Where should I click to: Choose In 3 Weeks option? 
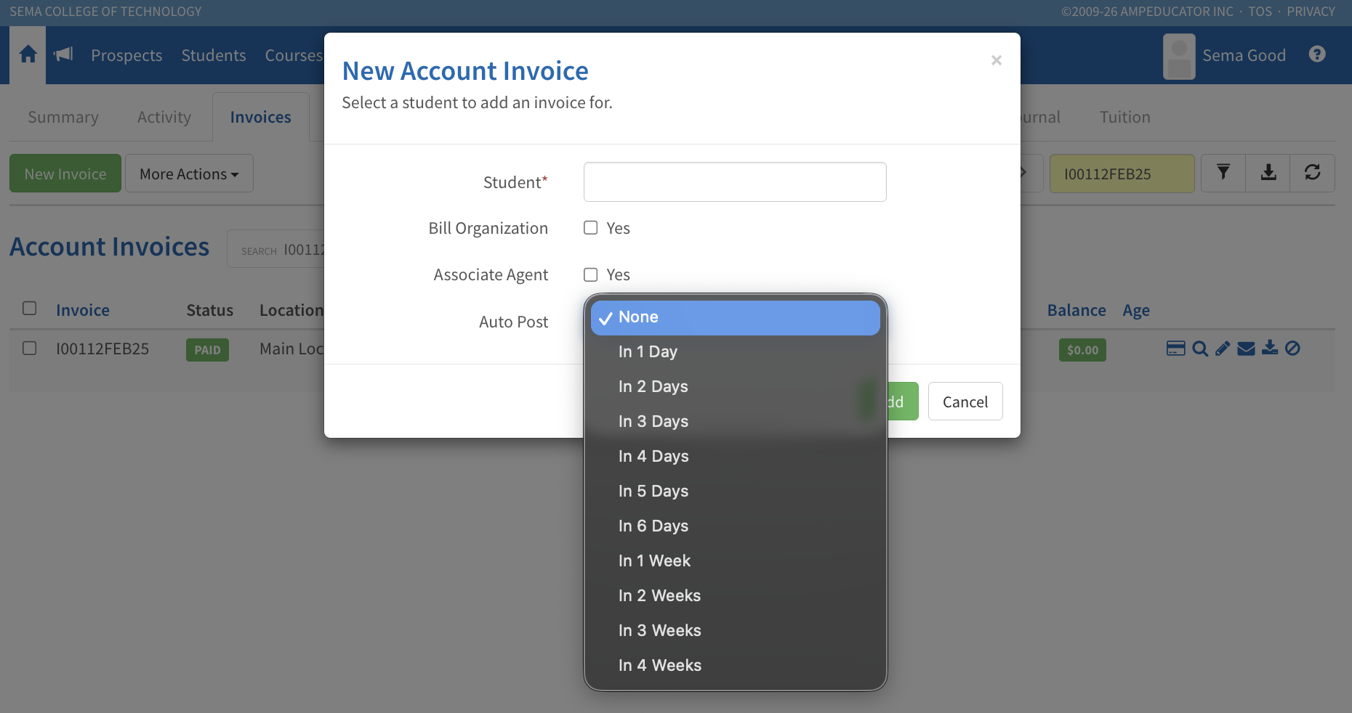pyautogui.click(x=736, y=631)
